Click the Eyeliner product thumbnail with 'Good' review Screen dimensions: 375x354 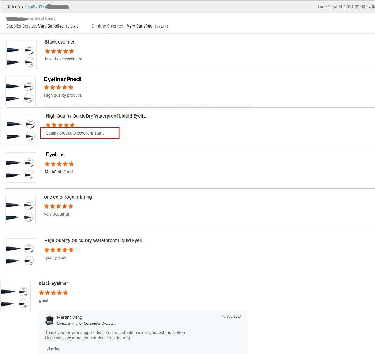click(x=21, y=167)
